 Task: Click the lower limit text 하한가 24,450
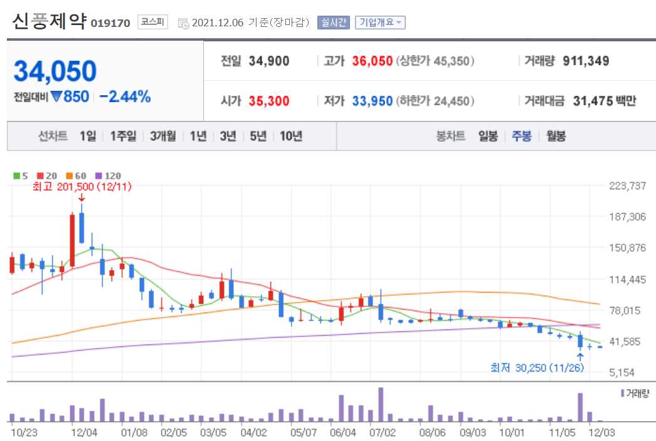435,101
